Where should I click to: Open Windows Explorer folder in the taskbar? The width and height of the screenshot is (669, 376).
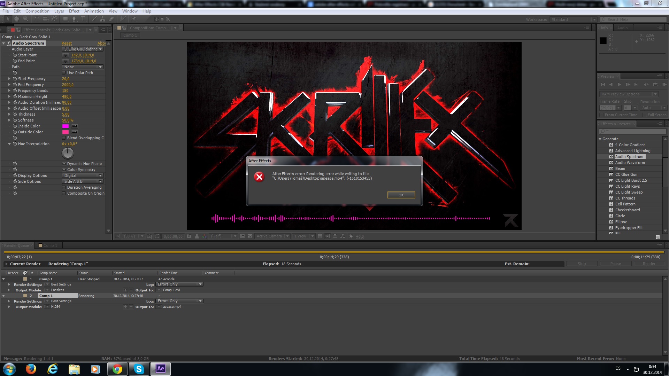[74, 369]
